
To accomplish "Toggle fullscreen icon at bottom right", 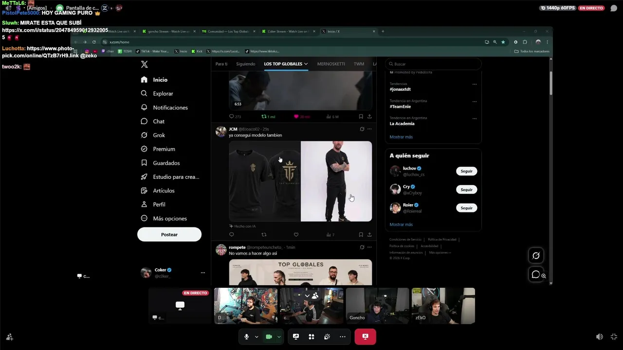I will pyautogui.click(x=614, y=336).
